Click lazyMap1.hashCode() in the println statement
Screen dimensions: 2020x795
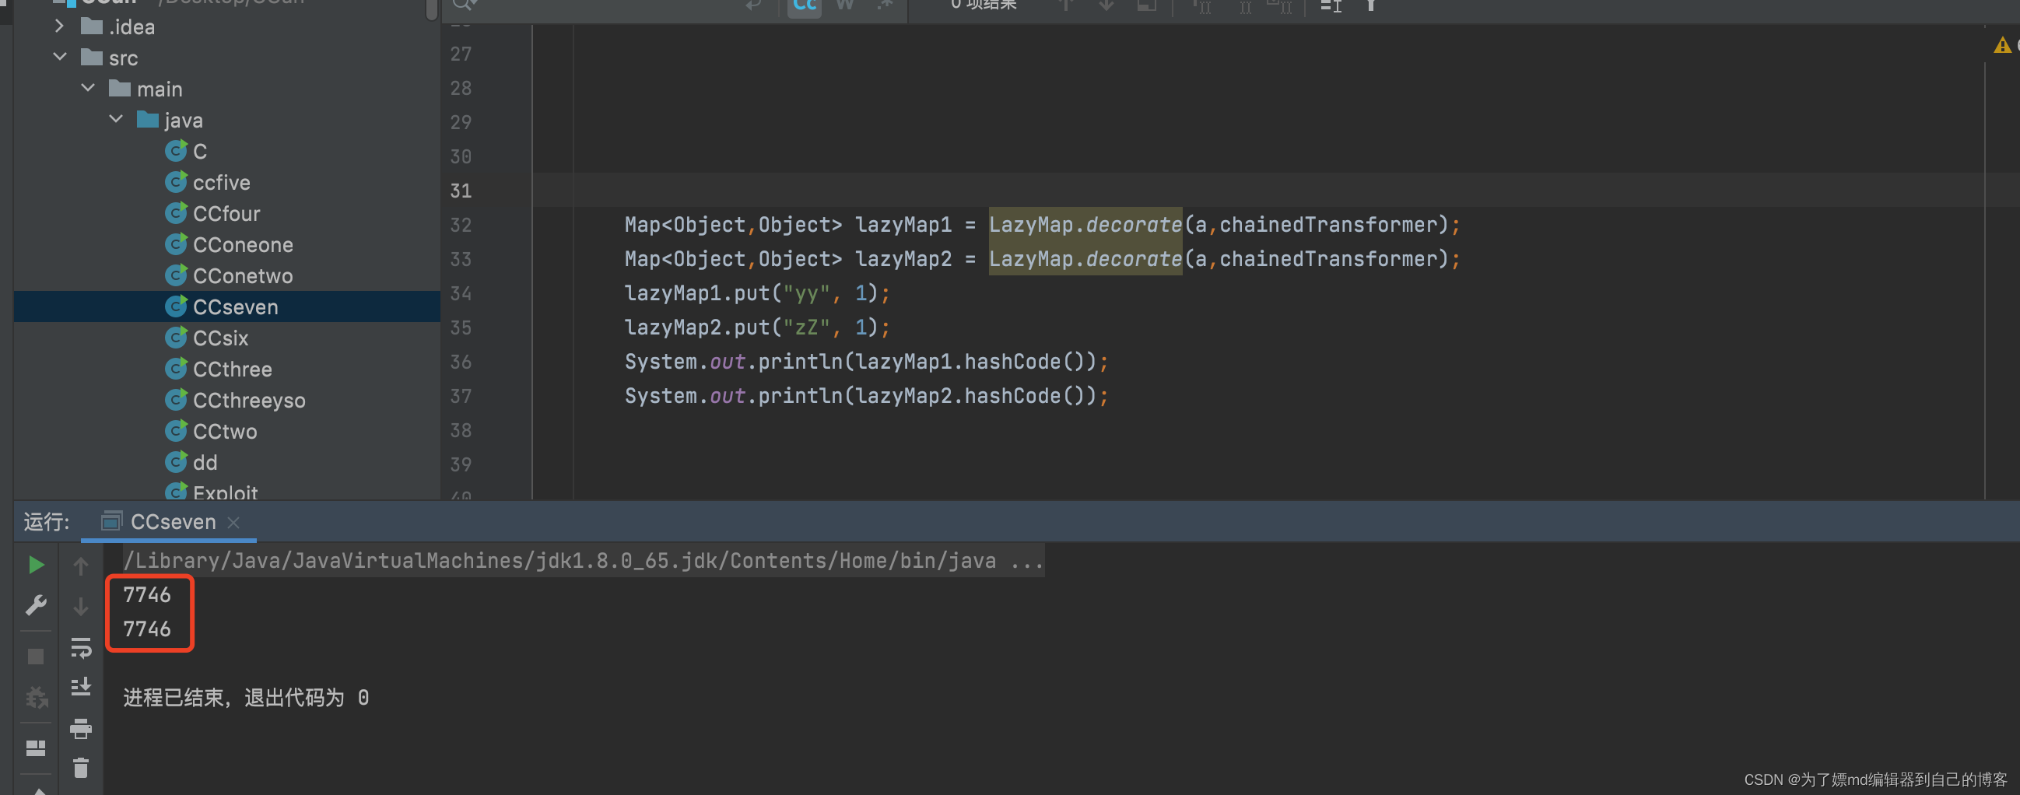coord(970,362)
